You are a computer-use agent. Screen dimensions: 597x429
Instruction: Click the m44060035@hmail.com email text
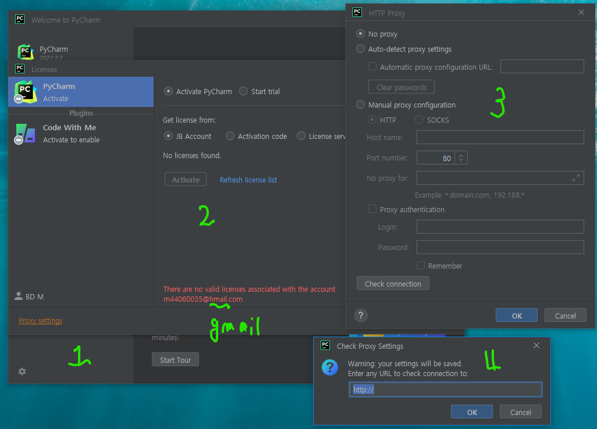click(x=203, y=299)
